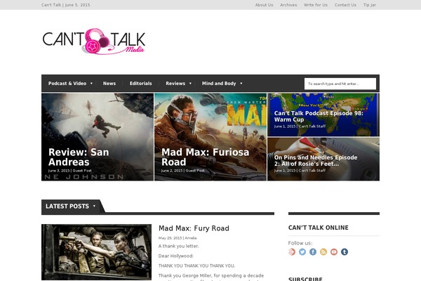The width and height of the screenshot is (421, 281).
Task: Open the Podcast Episode 98: Warm Cup tile
Action: (x=323, y=115)
